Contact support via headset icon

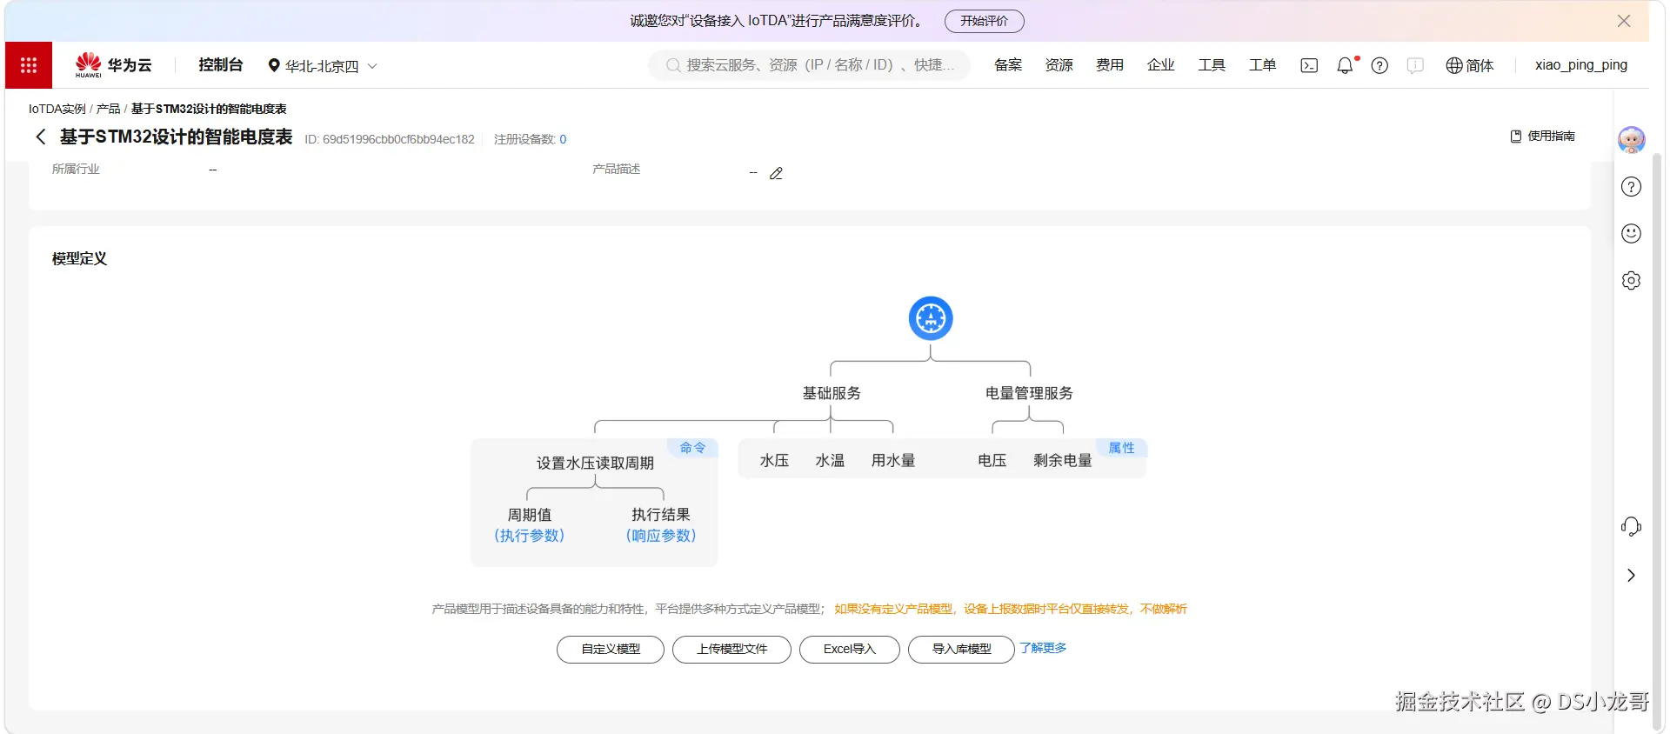(1631, 526)
